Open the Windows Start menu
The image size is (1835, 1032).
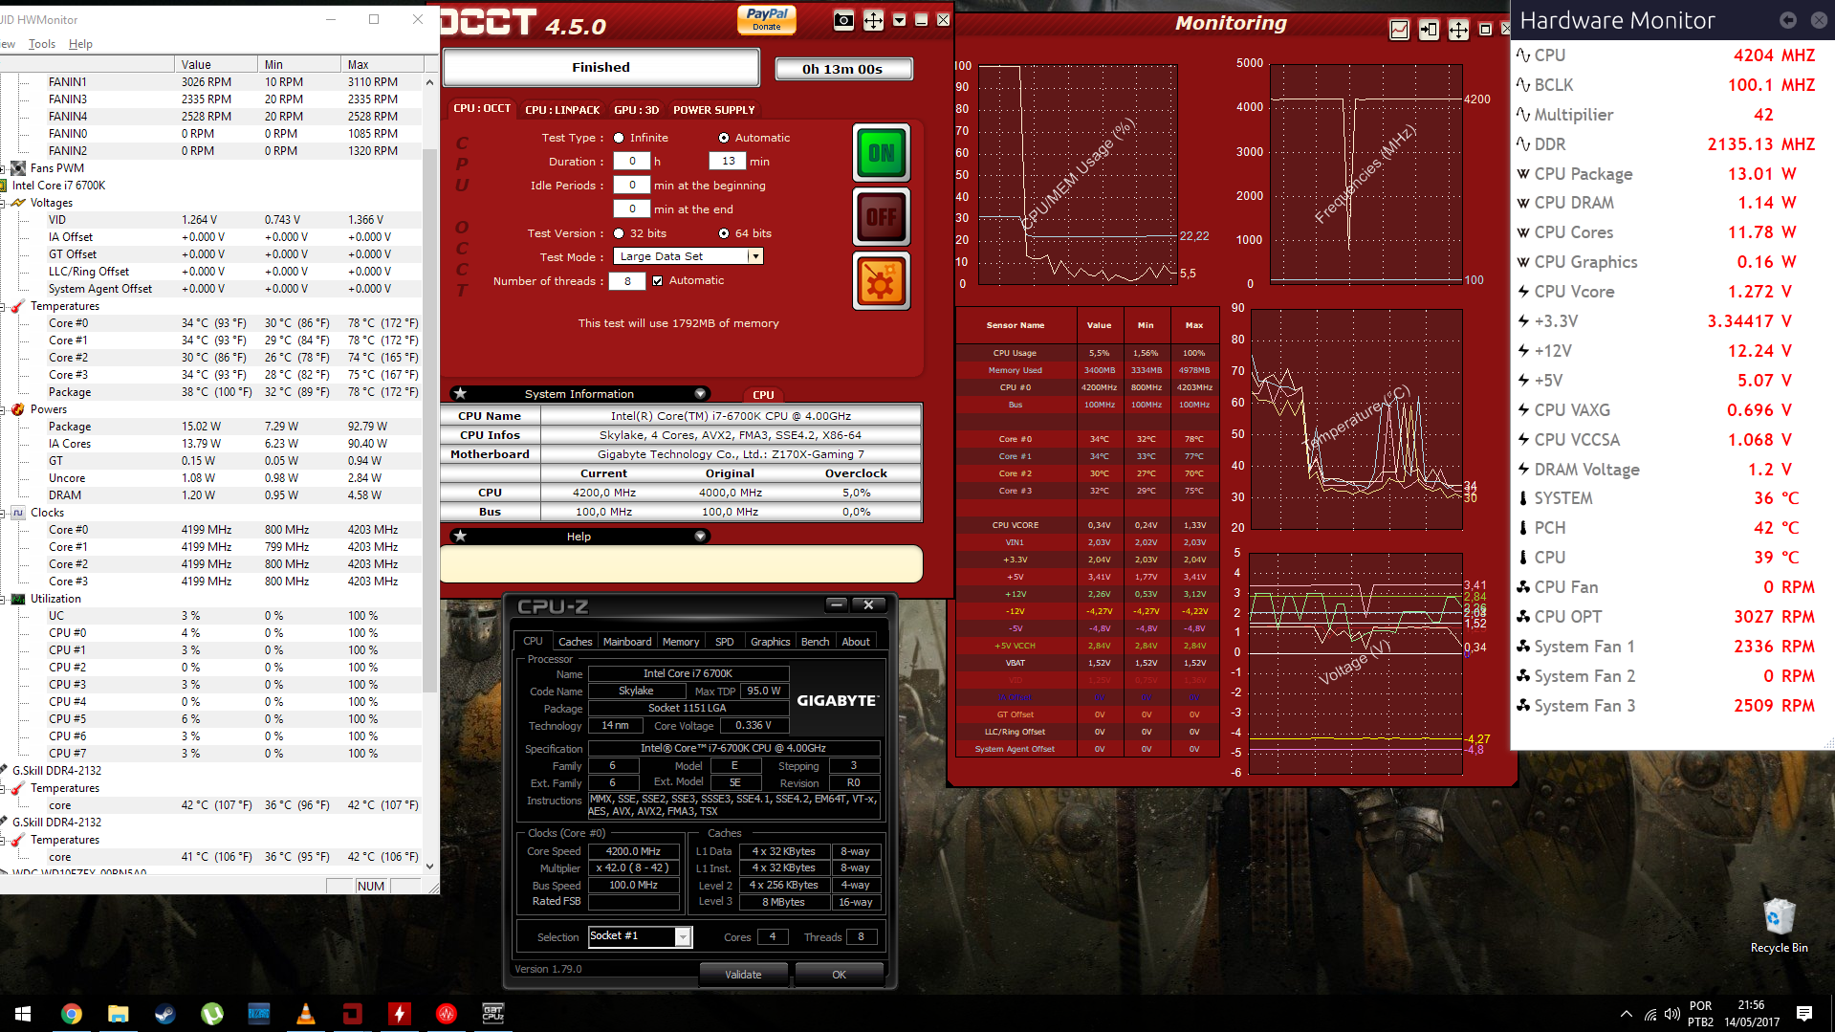click(23, 1014)
